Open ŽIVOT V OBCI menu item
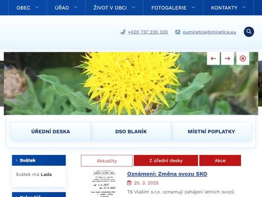The width and height of the screenshot is (262, 197). click(x=110, y=8)
